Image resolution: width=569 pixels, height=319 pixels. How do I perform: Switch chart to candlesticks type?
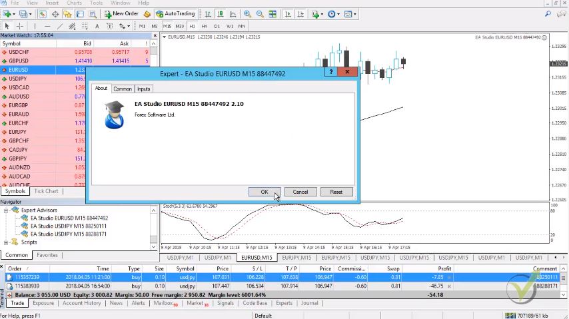coord(221,14)
